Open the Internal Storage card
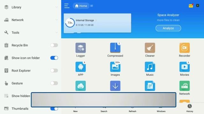 click(x=97, y=23)
